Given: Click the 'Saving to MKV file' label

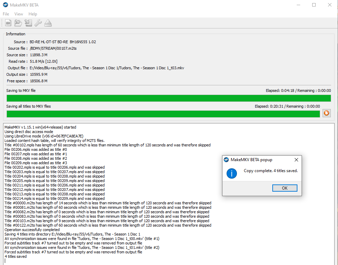Looking at the screenshot, I should [x=21, y=91].
